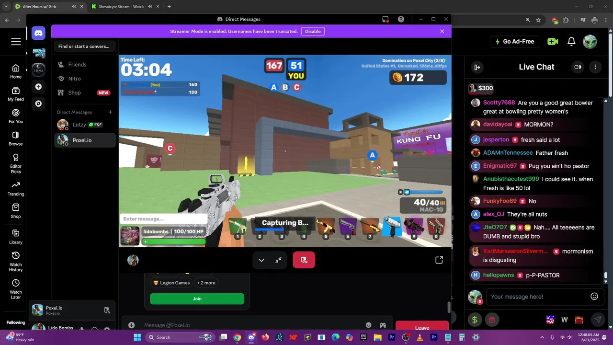Exit fullscreen view of stream

(x=278, y=260)
